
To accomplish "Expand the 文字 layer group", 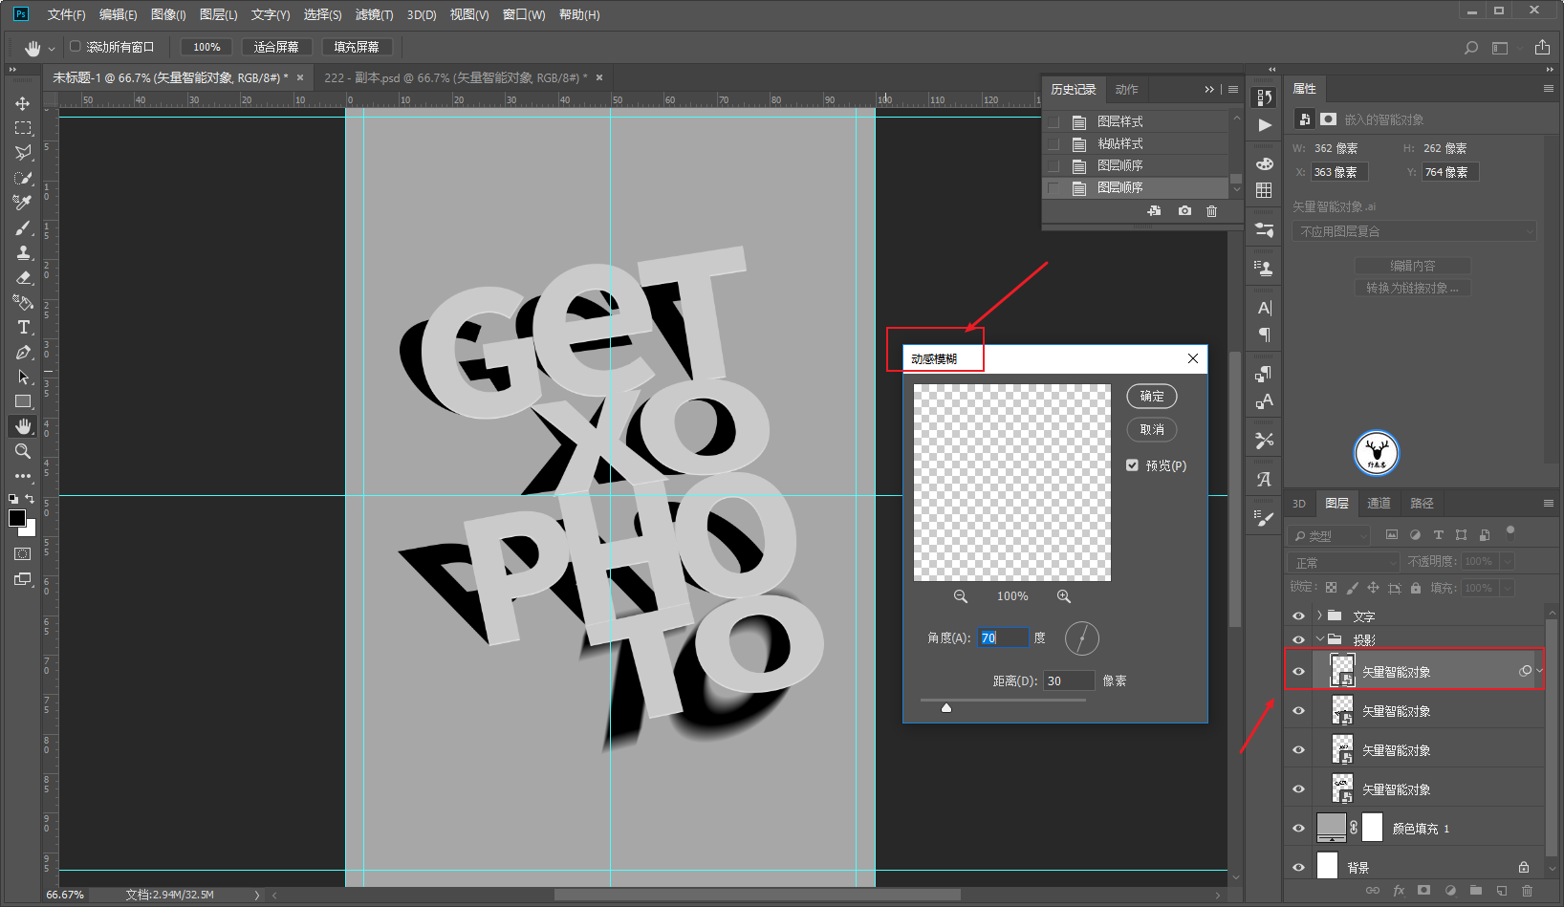I will [1319, 615].
